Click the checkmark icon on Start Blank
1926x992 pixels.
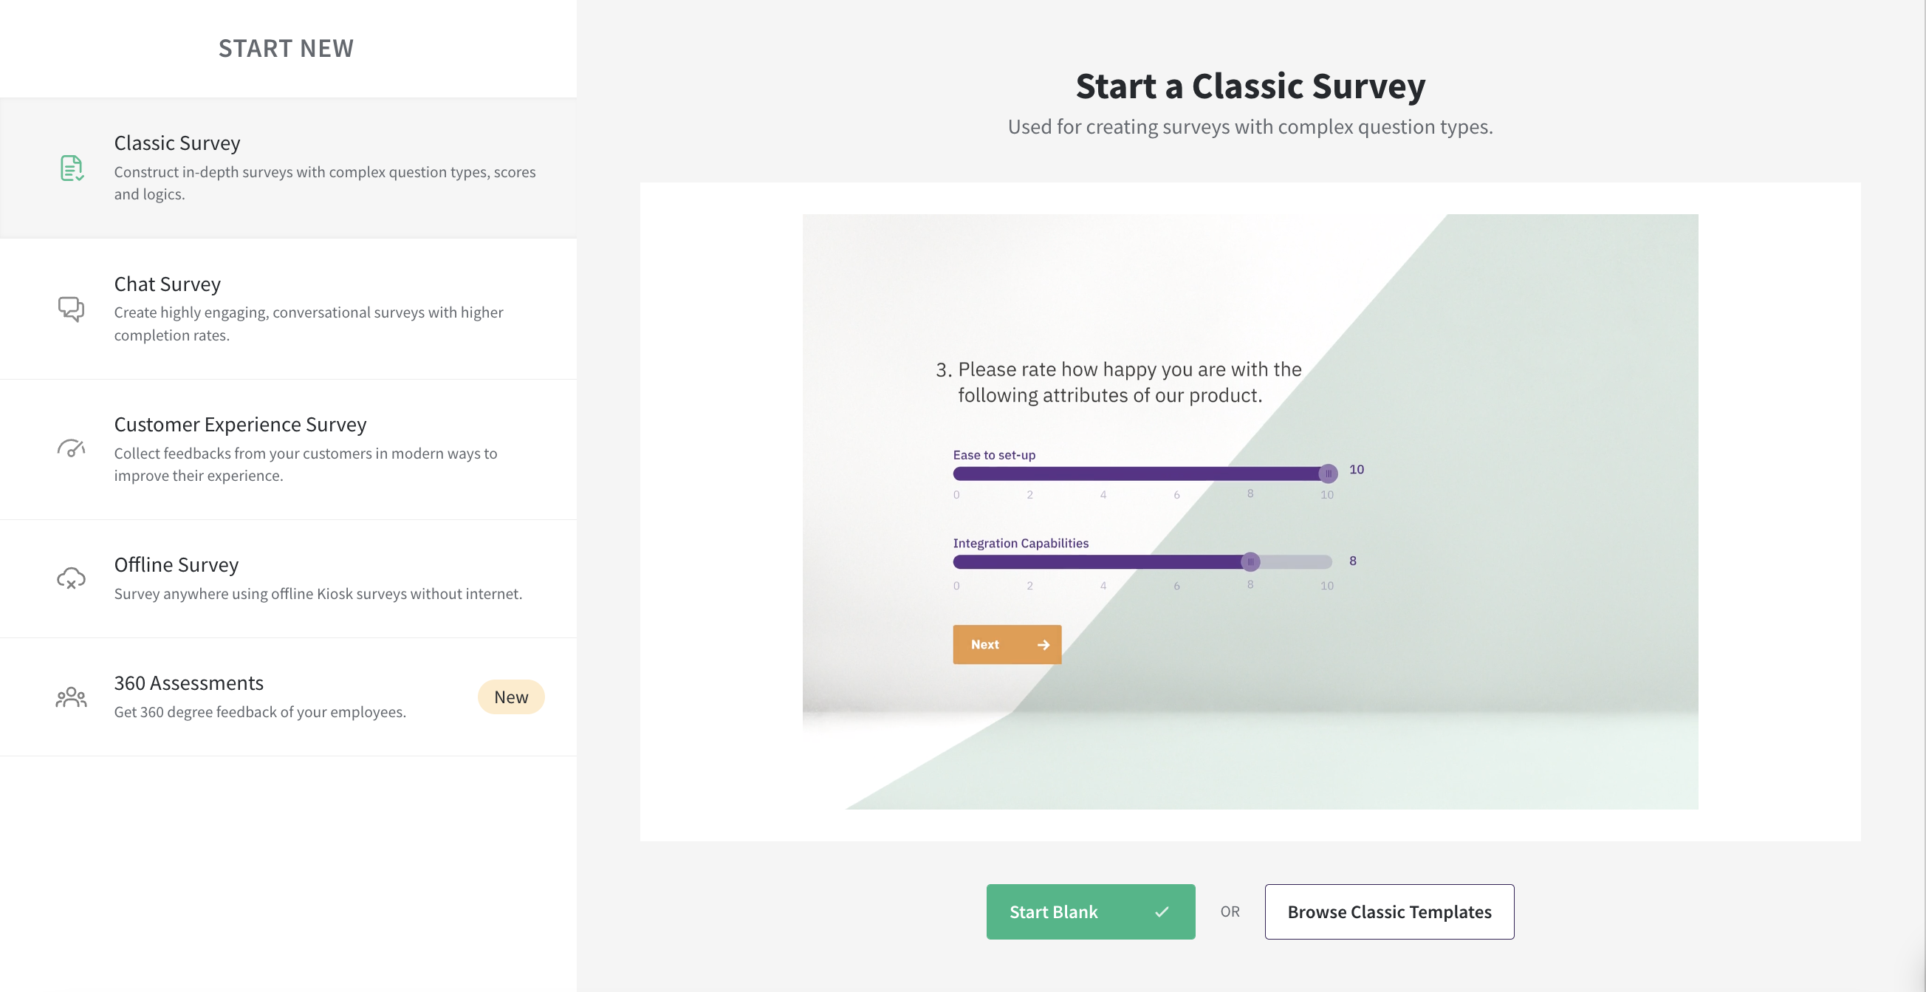(1161, 911)
